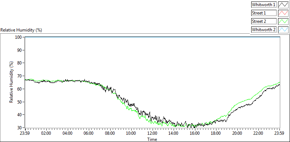Select the Street 2 legend label
Image resolution: width=290 pixels, height=142 pixels.
click(264, 21)
